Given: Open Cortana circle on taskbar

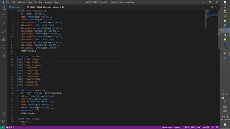Looking at the screenshot, I should click(x=225, y=11).
